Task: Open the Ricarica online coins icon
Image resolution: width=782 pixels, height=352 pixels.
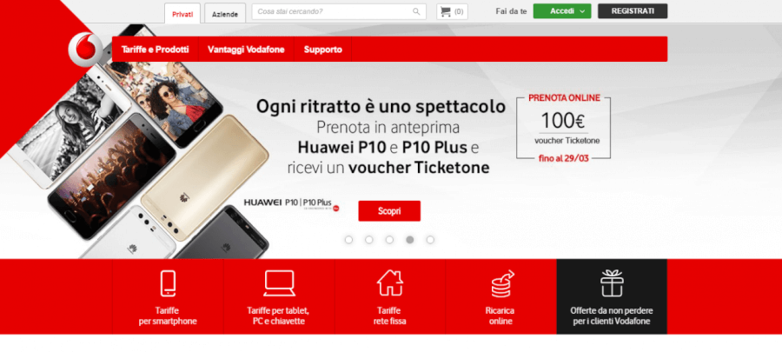Action: (501, 283)
